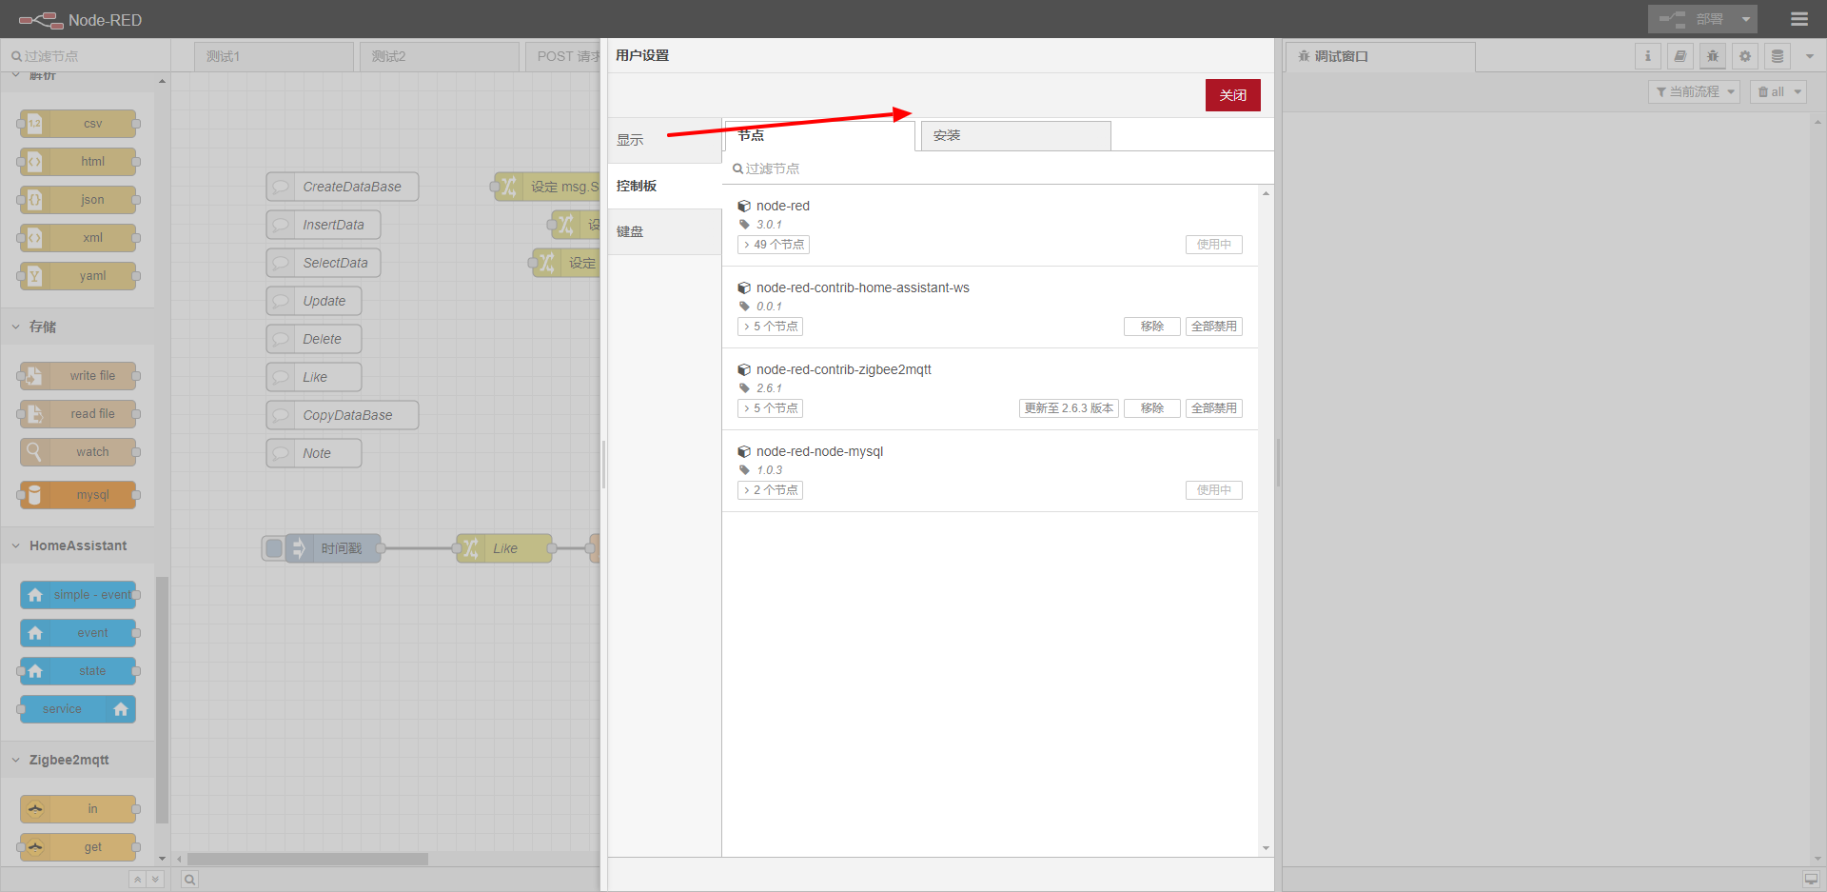Open the debug bug sidebar icon

(1713, 56)
